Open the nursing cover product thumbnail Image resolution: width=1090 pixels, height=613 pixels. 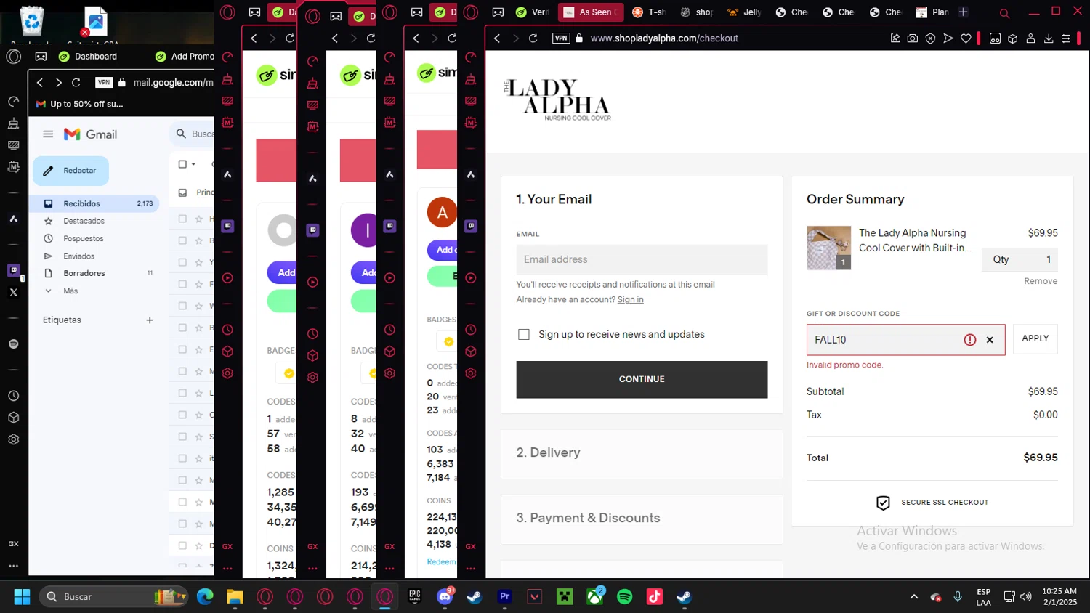click(x=828, y=248)
